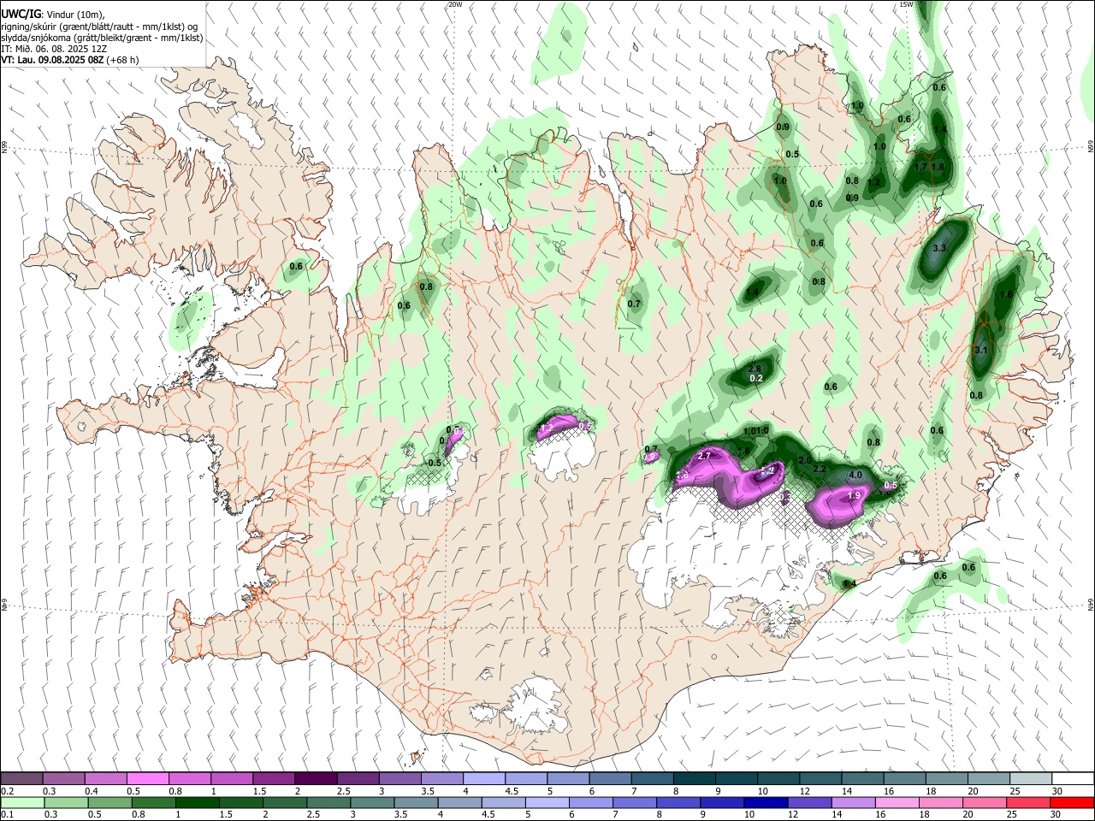The image size is (1095, 821).
Task: Click the red-pink swatch labeled 25 on rain scale
Action: (x=1027, y=803)
